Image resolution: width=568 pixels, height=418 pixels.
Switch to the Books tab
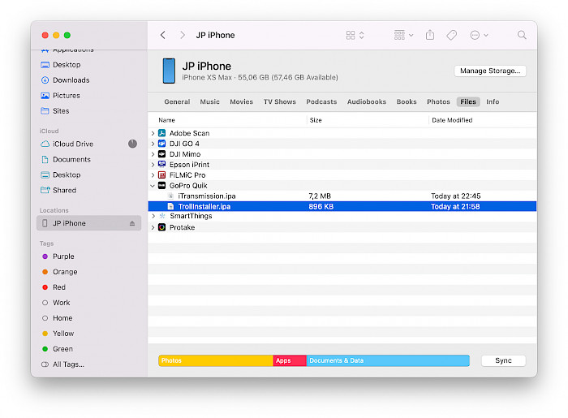tap(407, 101)
